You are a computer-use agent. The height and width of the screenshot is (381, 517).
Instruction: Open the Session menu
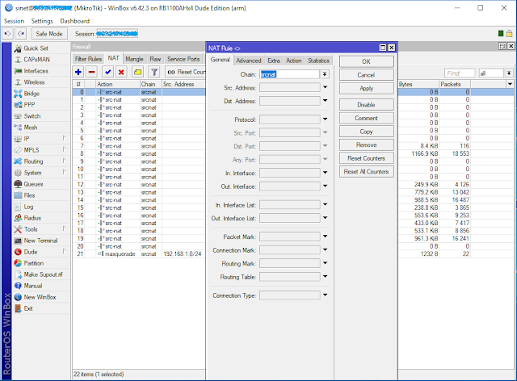pos(15,21)
